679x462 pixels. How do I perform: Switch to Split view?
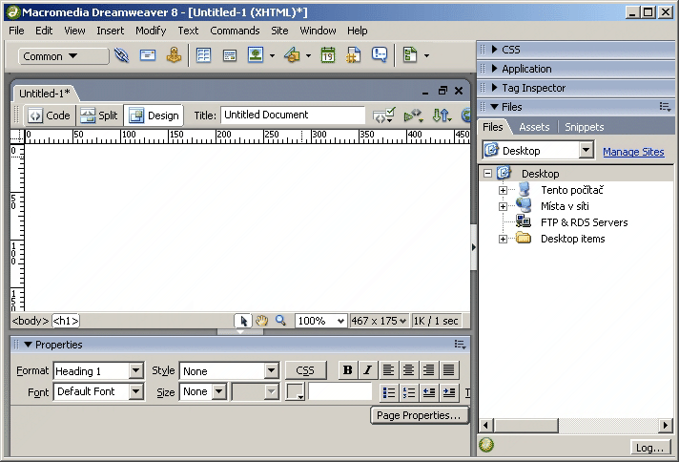pyautogui.click(x=99, y=115)
